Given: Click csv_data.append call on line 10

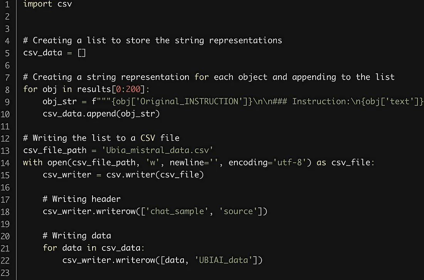Looking at the screenshot, I should [101, 113].
